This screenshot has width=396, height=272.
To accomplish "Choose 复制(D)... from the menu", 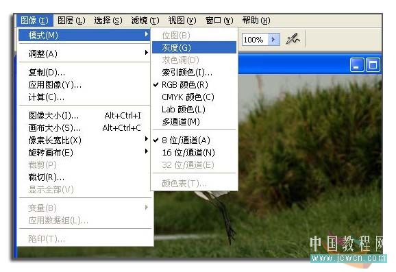I will pos(84,72).
